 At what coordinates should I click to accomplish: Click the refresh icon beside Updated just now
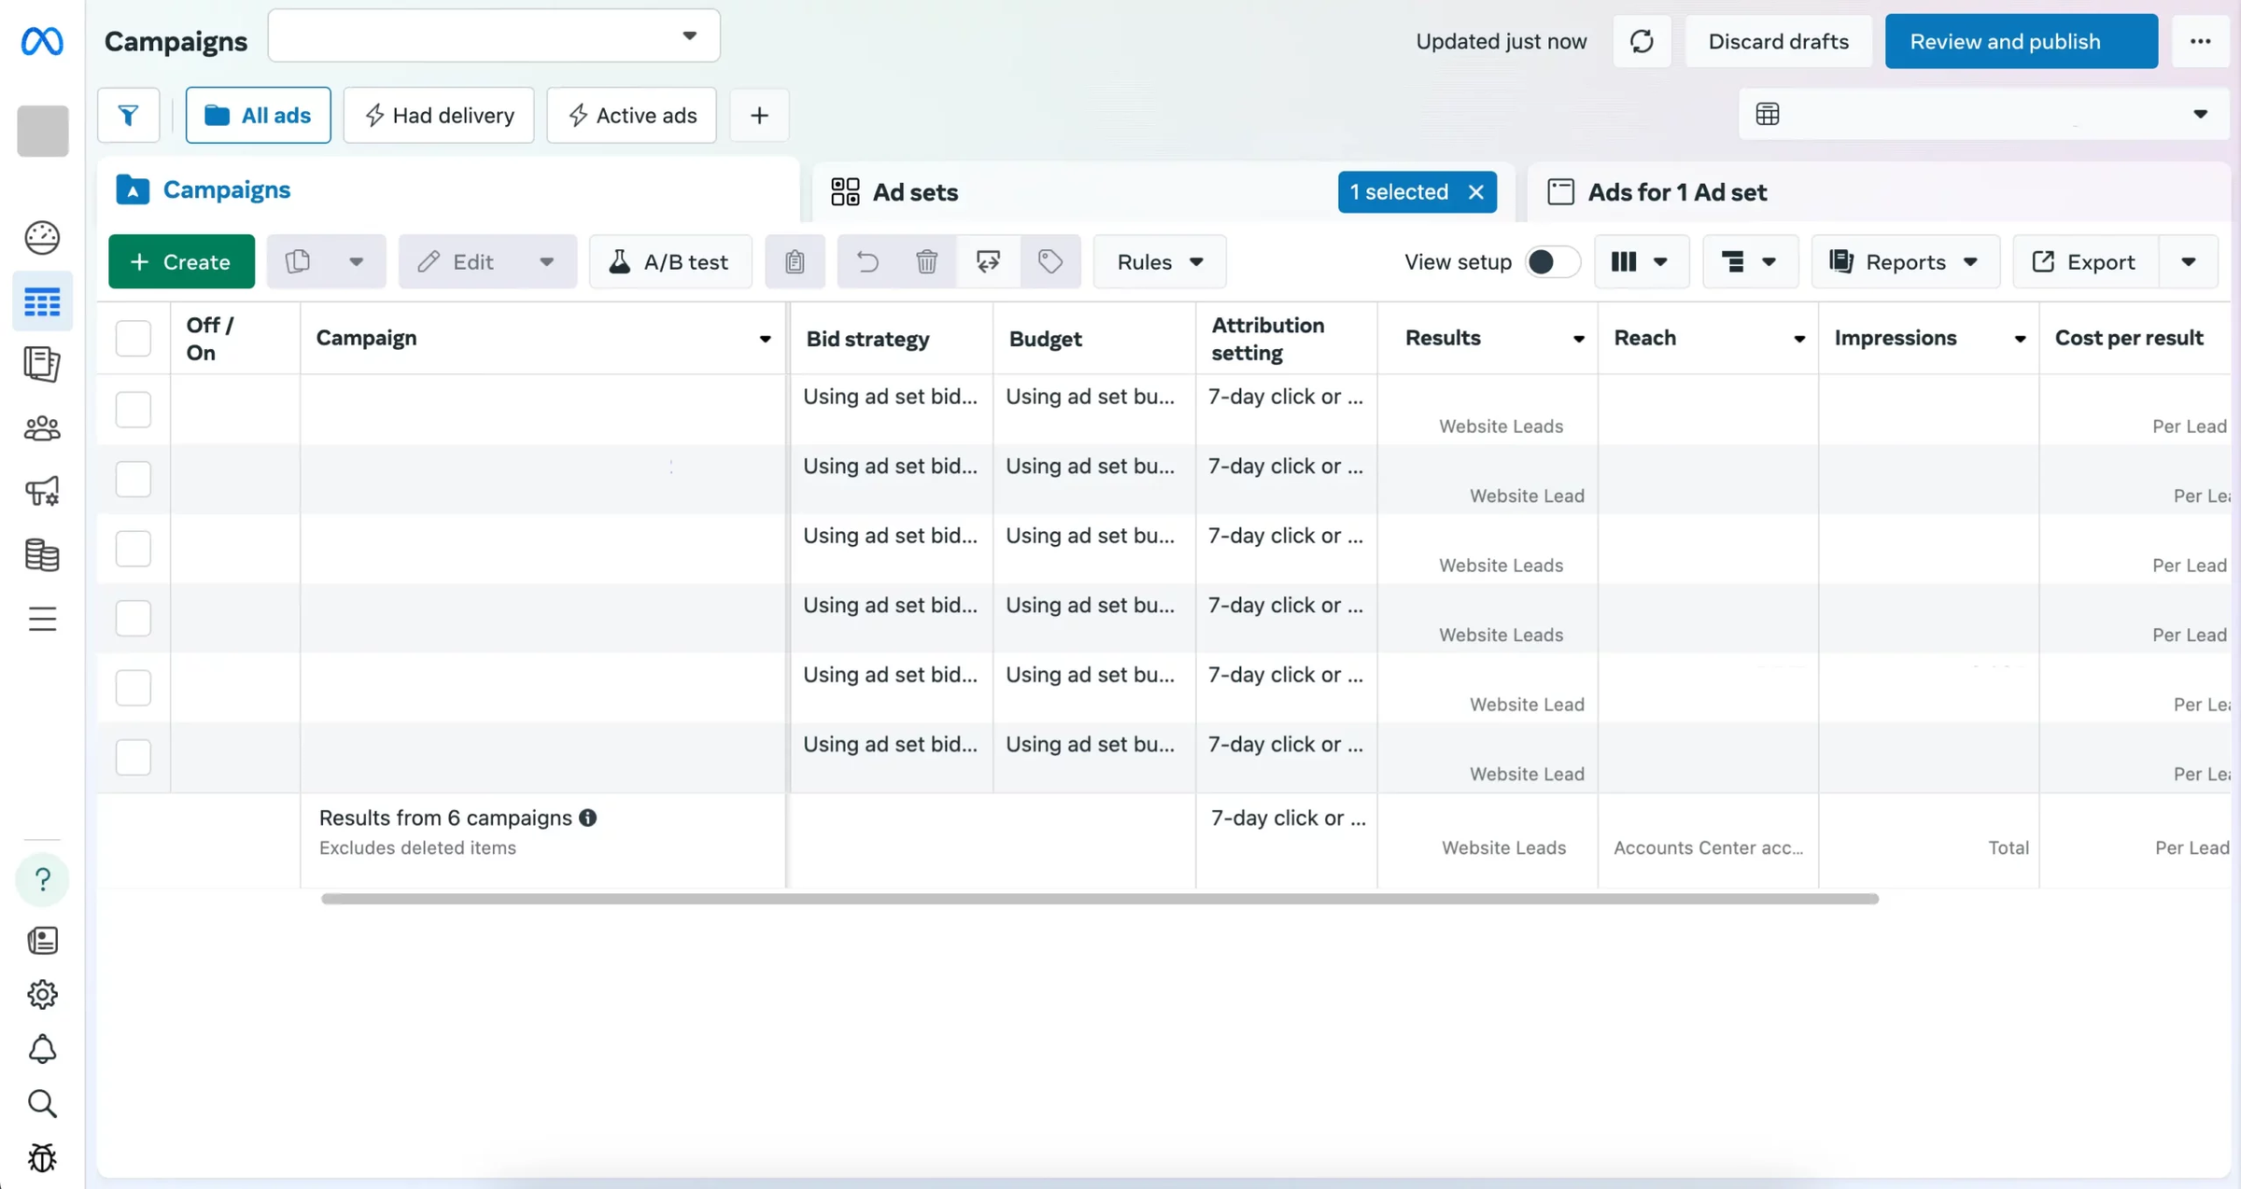coord(1642,41)
